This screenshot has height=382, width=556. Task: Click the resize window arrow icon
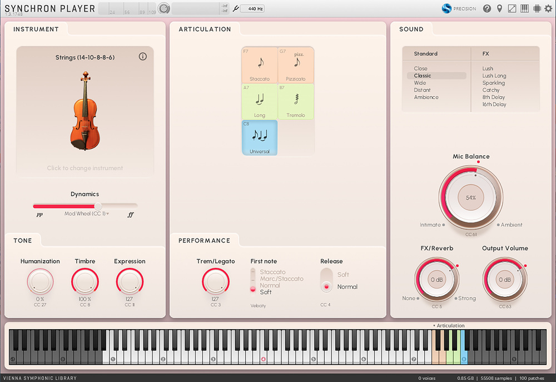512,8
